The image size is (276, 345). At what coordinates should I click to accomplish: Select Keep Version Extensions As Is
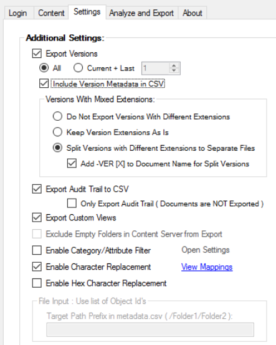pyautogui.click(x=57, y=132)
